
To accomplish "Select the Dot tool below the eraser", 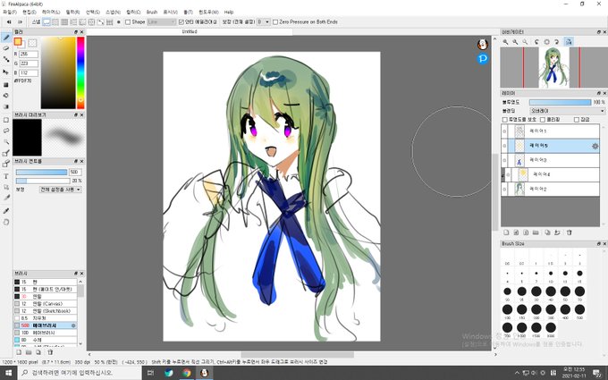I will 6,59.
